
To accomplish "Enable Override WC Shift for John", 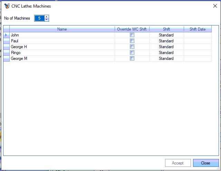I will point(132,35).
